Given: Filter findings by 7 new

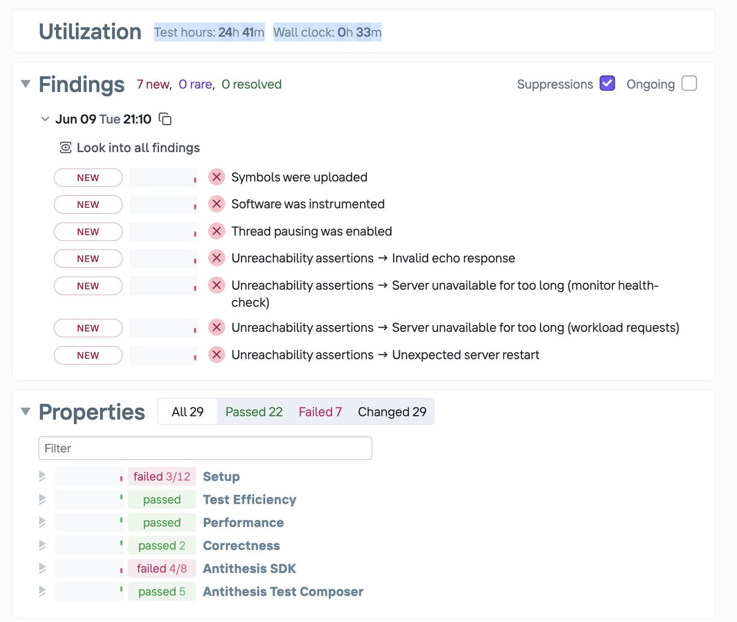Looking at the screenshot, I should point(153,84).
